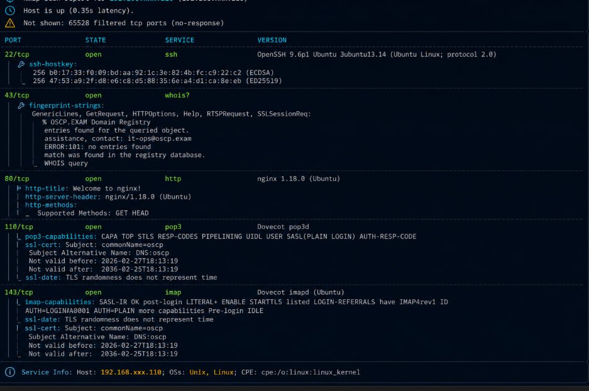Click the warning triangle icon beside Not shown

[x=10, y=23]
